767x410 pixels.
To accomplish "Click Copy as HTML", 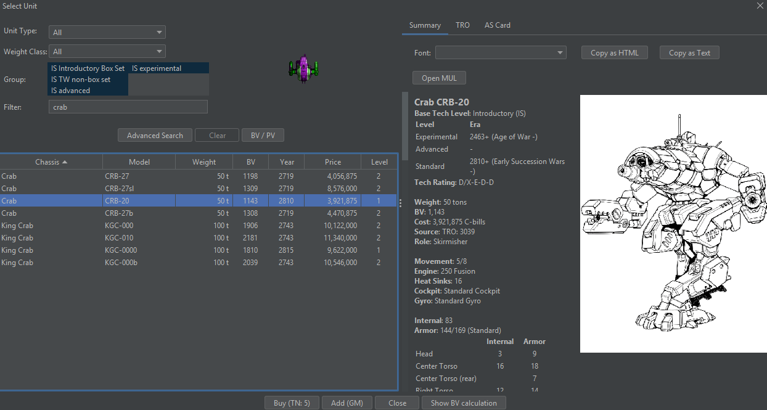I will tap(614, 53).
